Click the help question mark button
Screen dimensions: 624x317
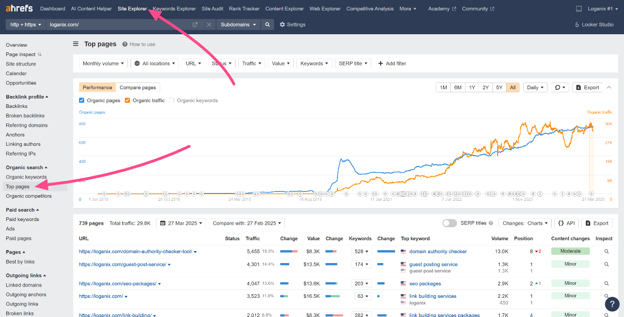coord(612,304)
